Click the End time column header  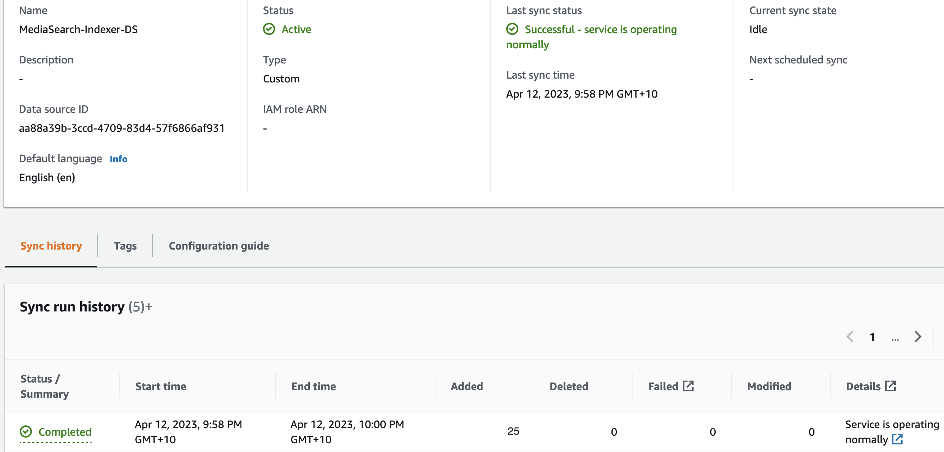point(314,386)
